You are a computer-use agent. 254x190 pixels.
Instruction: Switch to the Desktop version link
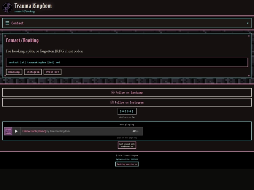127,164
